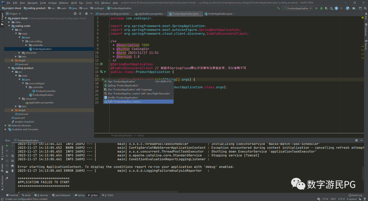The image size is (368, 201).
Task: Collapse the coding-product module arrow
Action: click(9, 68)
